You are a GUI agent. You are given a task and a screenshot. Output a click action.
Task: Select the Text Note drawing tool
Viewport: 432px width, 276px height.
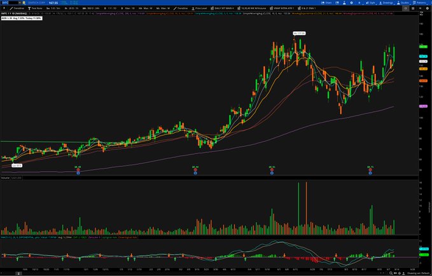click(35, 8)
